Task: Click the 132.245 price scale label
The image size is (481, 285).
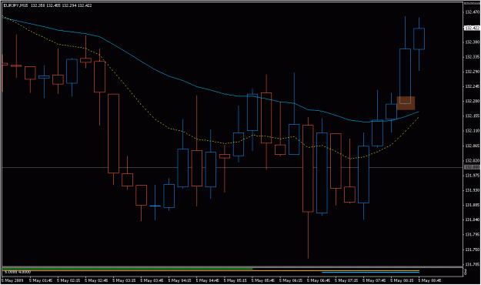Action: pyautogui.click(x=473, y=86)
